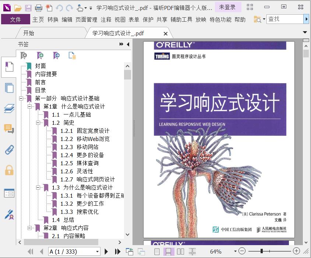This screenshot has height=258, width=311.
Task: Open the Layers panel icon
Action: 9,109
